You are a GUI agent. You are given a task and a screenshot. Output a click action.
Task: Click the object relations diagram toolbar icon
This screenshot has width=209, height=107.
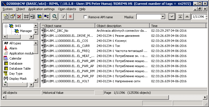pos(47,17)
